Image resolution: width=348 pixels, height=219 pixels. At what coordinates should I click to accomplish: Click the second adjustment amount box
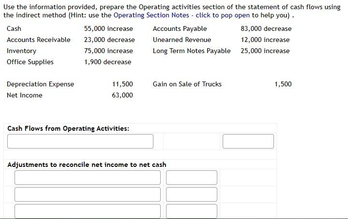click(x=192, y=194)
